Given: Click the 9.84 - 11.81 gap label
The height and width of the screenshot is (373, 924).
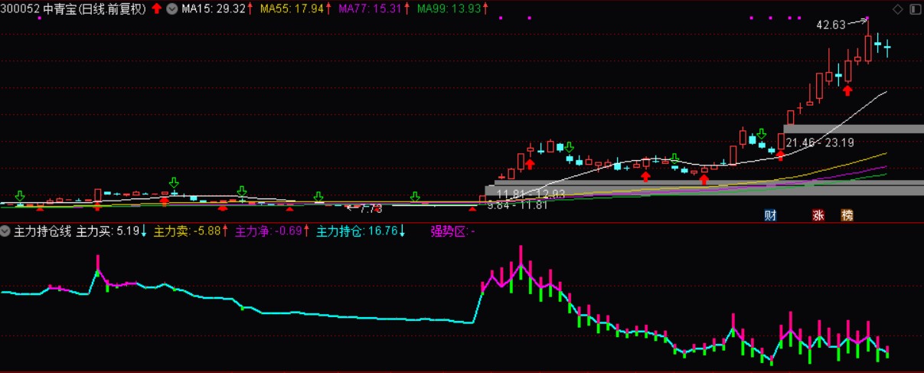Looking at the screenshot, I should (518, 204).
